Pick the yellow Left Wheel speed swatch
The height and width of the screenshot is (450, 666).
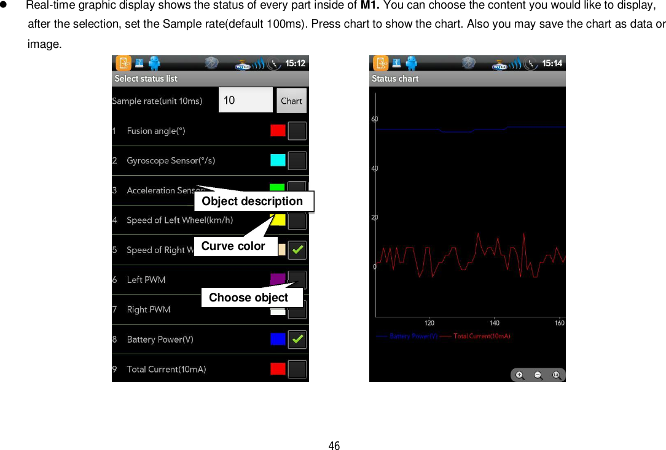[279, 220]
